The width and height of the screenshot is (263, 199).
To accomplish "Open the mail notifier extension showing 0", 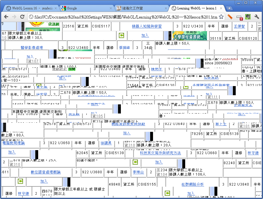I will pyautogui.click(x=239, y=17).
